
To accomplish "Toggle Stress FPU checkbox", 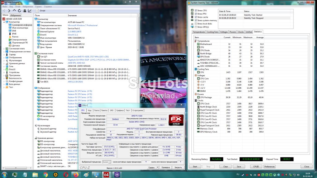I will coord(196,14).
